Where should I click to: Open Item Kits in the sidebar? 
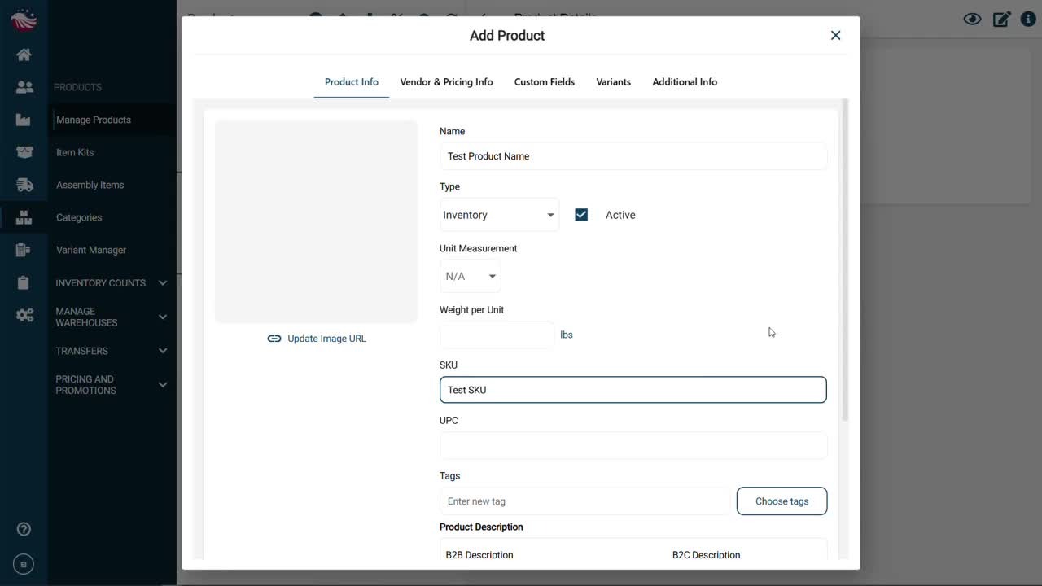click(x=75, y=152)
